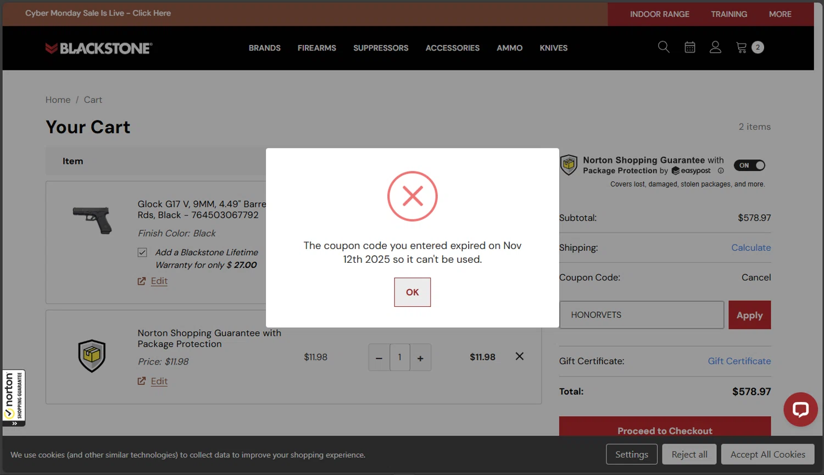Open the search magnifier icon
The height and width of the screenshot is (475, 824).
tap(664, 47)
